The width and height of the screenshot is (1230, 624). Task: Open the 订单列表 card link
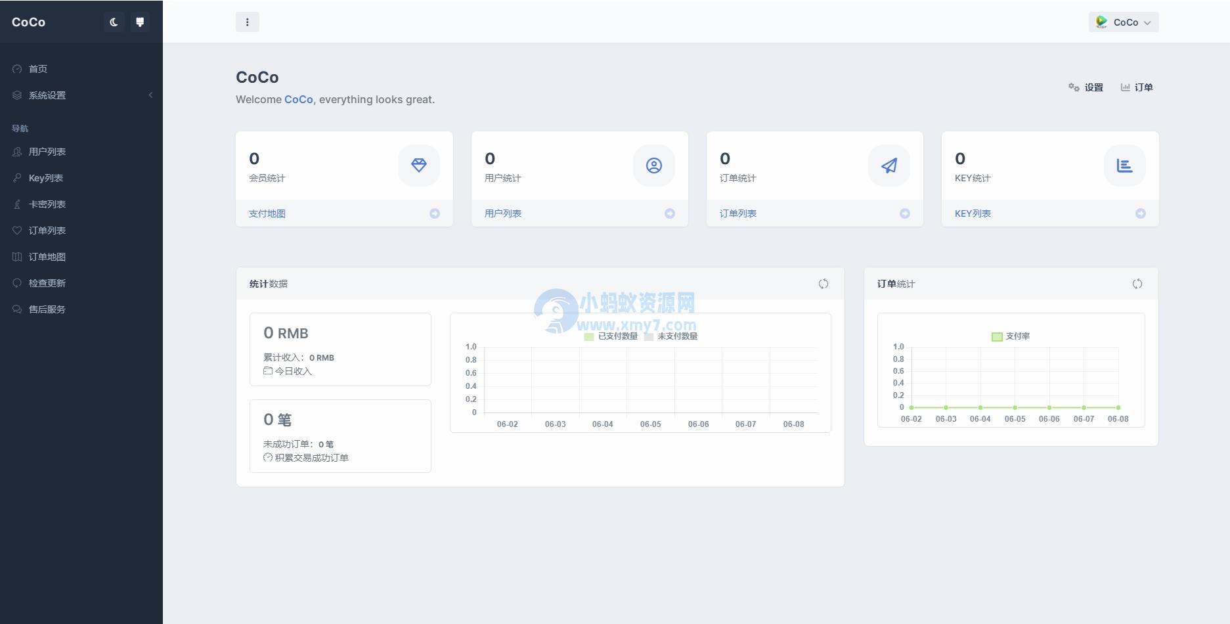pos(738,213)
